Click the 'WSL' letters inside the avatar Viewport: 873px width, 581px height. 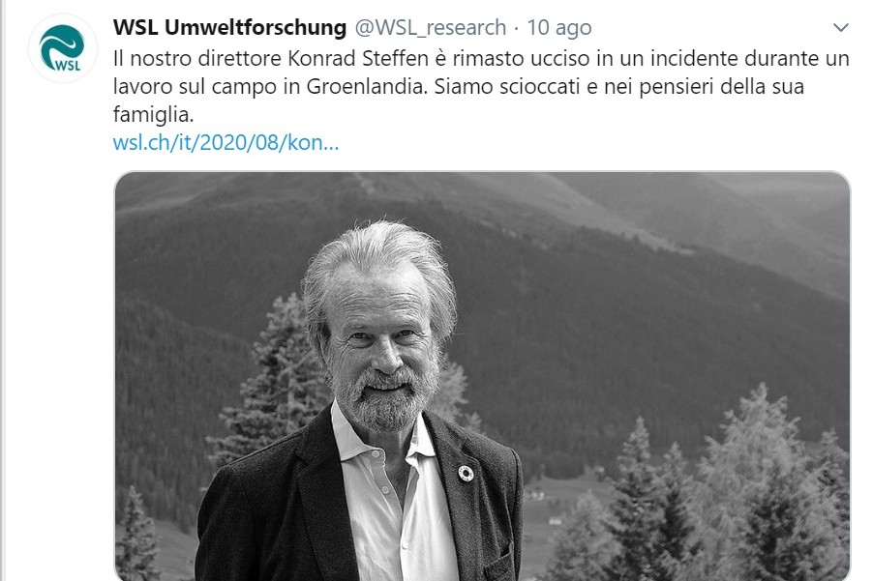[68, 66]
